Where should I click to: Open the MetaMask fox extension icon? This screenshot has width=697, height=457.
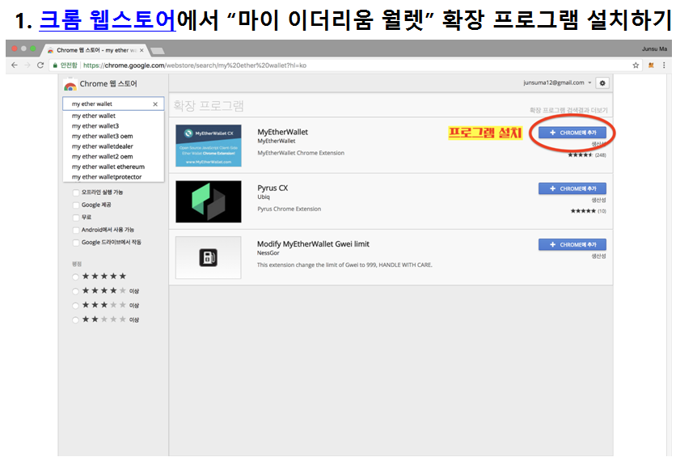click(x=651, y=66)
